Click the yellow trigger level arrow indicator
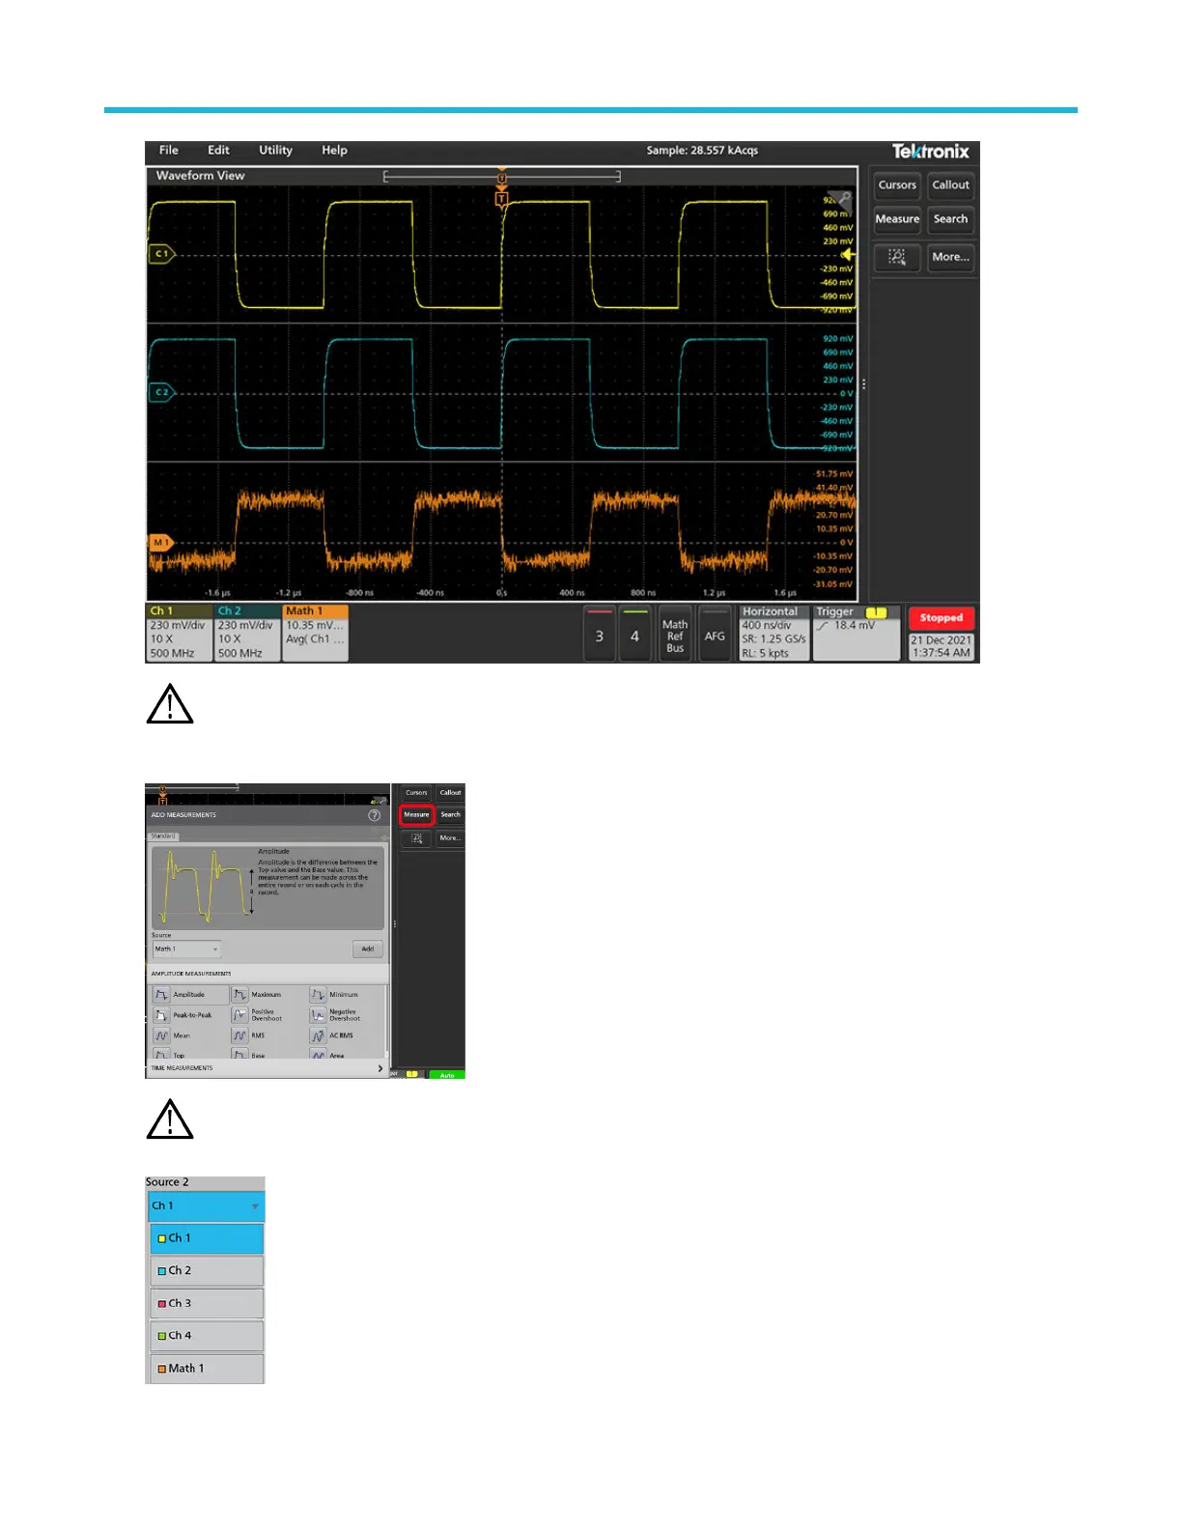 (847, 255)
